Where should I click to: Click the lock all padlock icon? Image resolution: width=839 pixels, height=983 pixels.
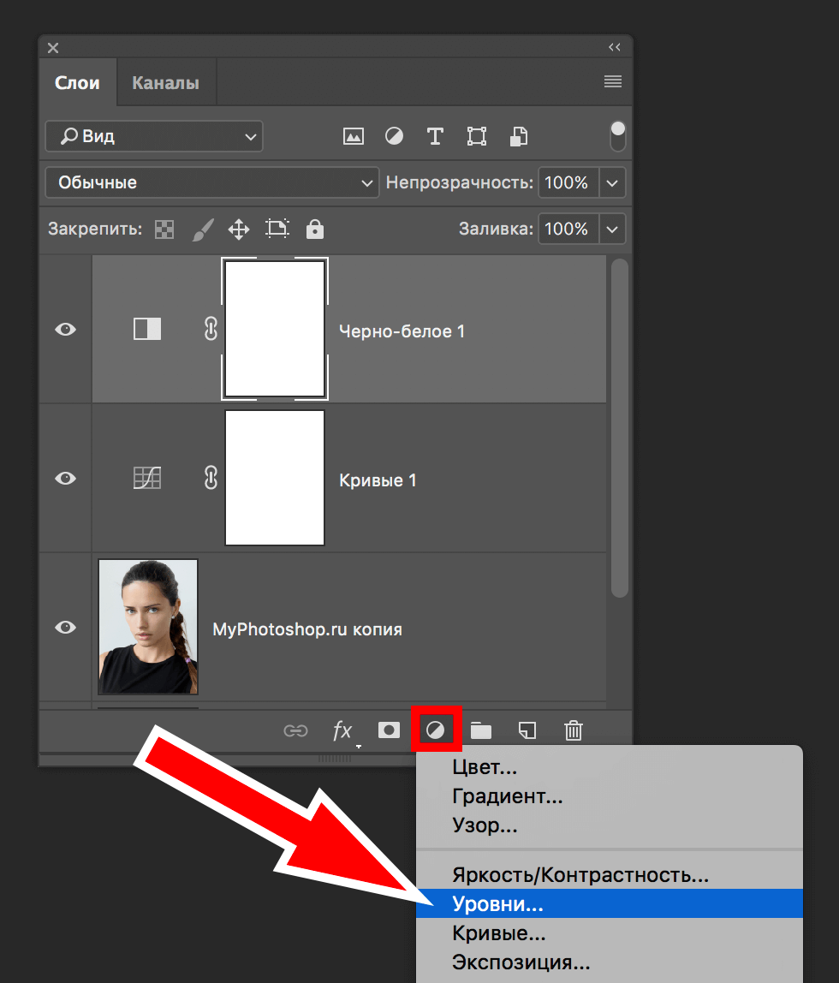tap(315, 229)
